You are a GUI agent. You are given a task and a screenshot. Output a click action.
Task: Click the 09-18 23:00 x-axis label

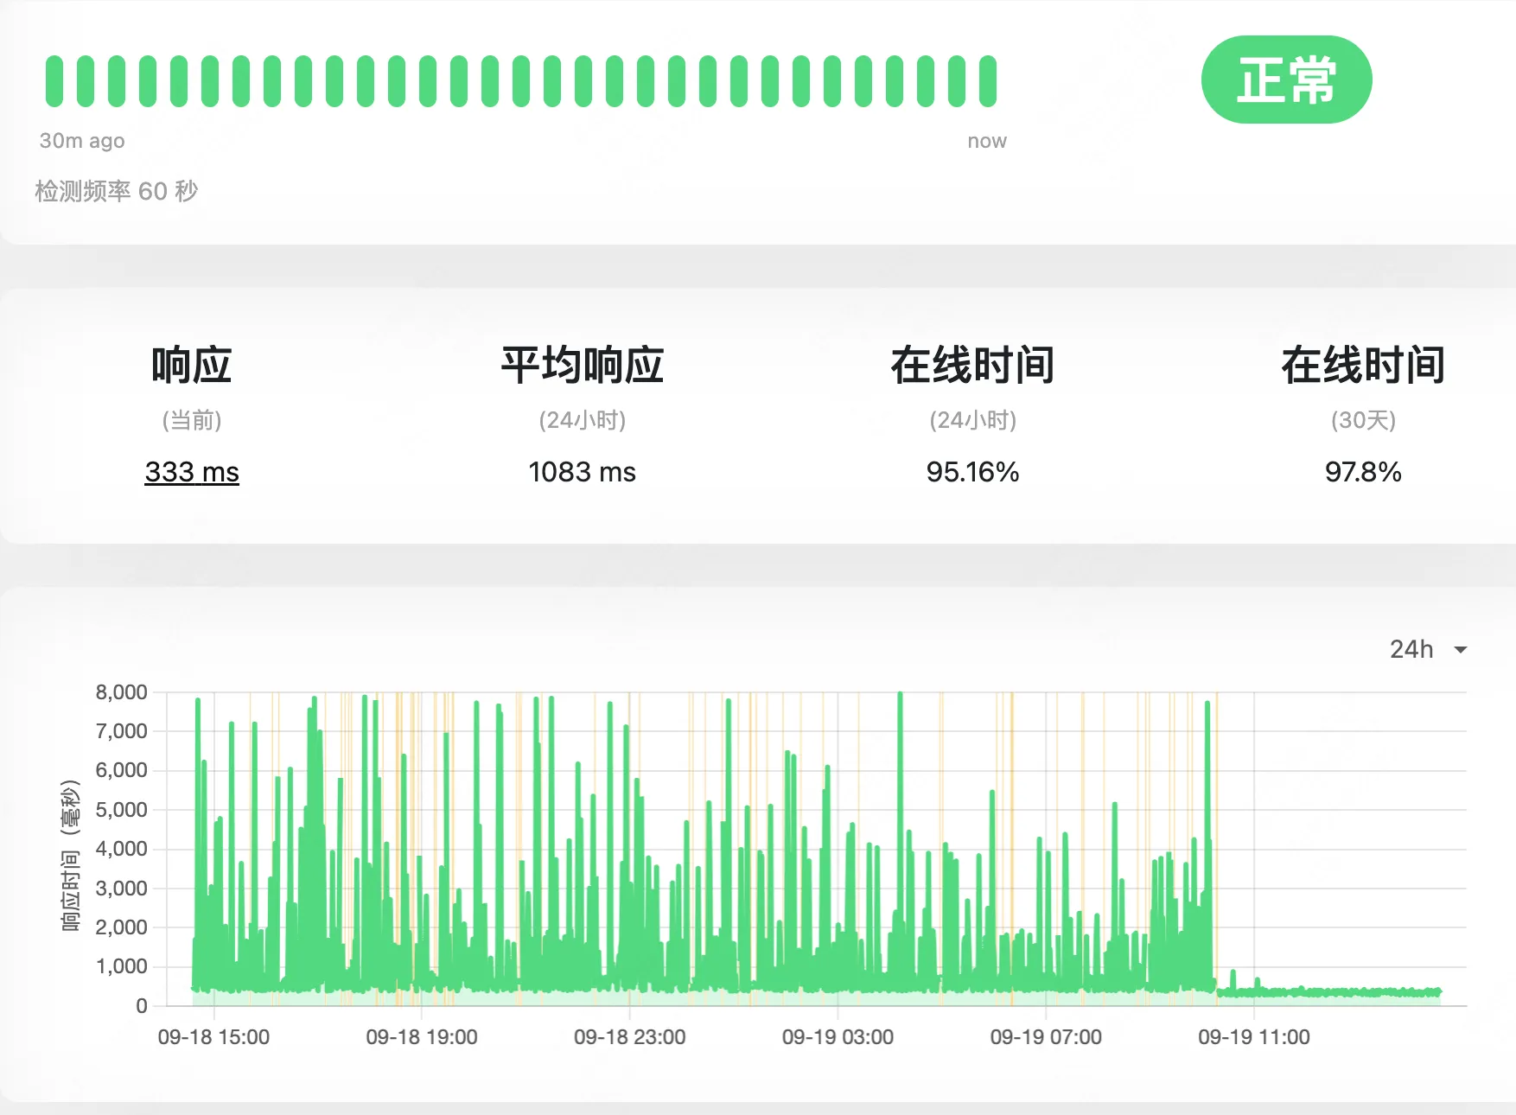coord(629,1037)
